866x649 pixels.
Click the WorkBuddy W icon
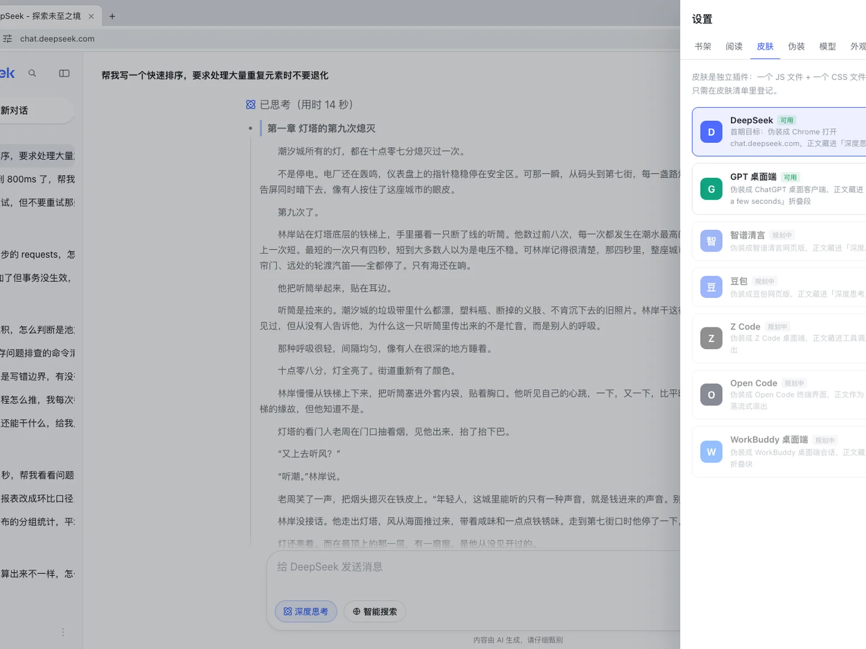[711, 452]
